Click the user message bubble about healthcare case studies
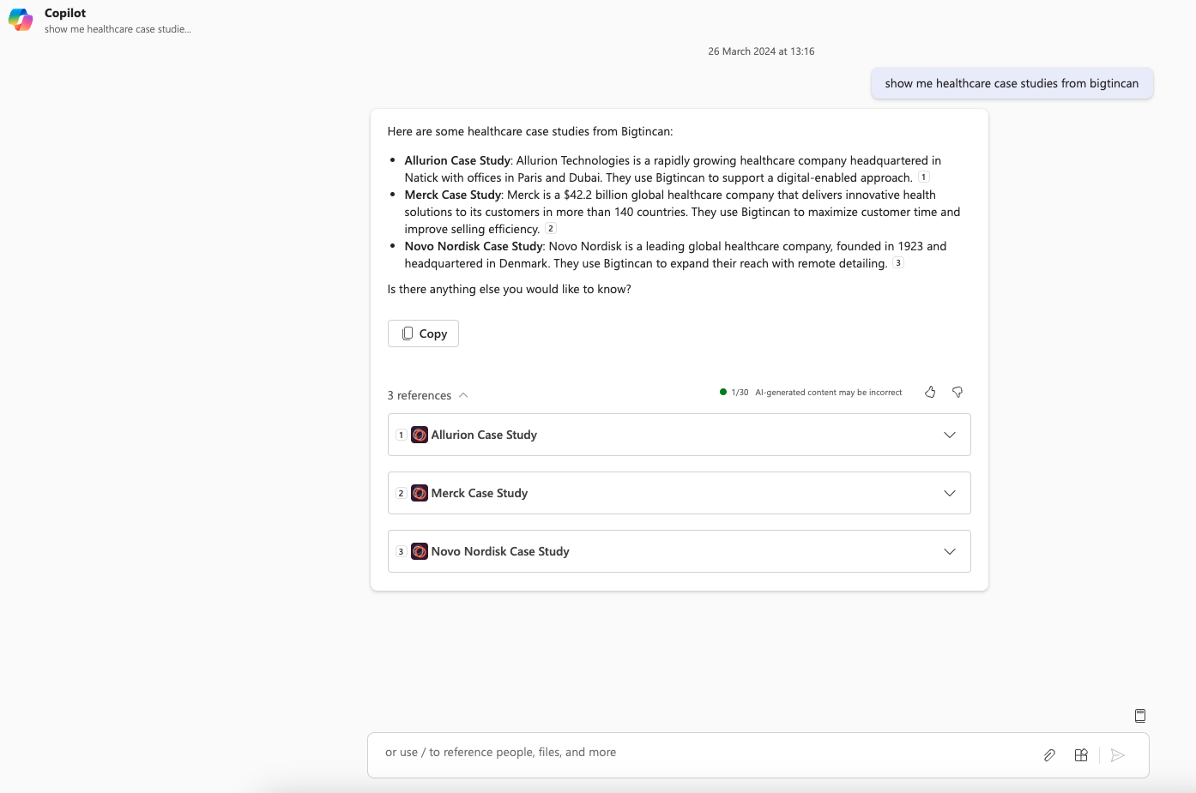Image resolution: width=1196 pixels, height=793 pixels. pos(1012,83)
